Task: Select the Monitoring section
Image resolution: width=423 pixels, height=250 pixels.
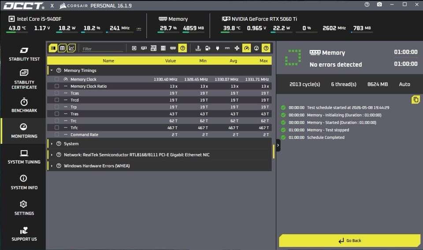Action: (x=24, y=131)
